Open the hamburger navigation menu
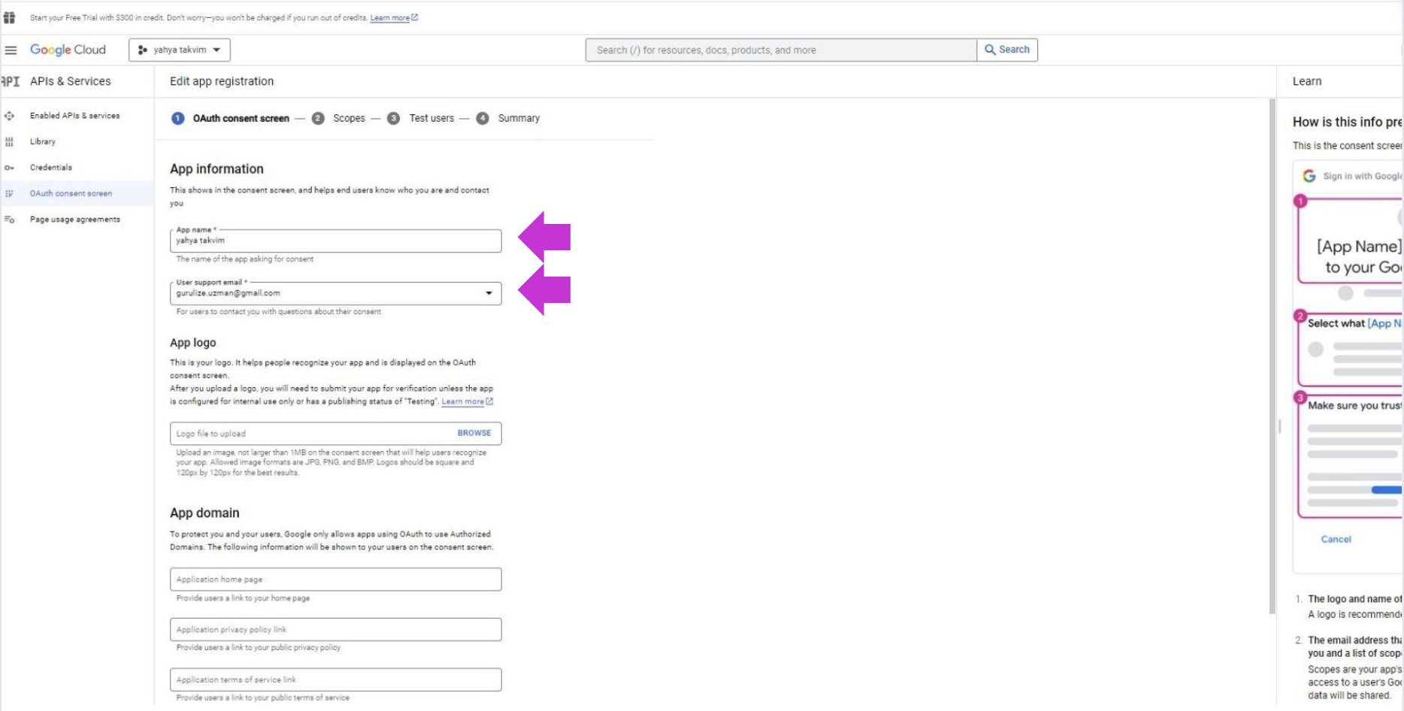 click(11, 50)
